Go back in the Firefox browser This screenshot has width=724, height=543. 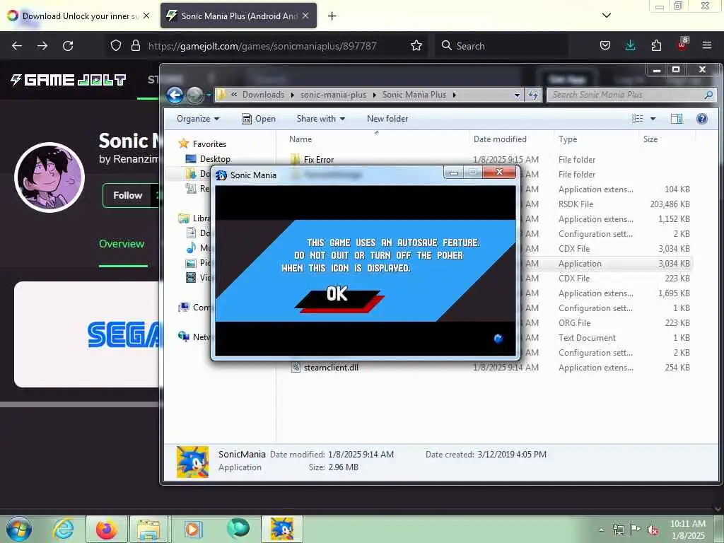(x=17, y=46)
